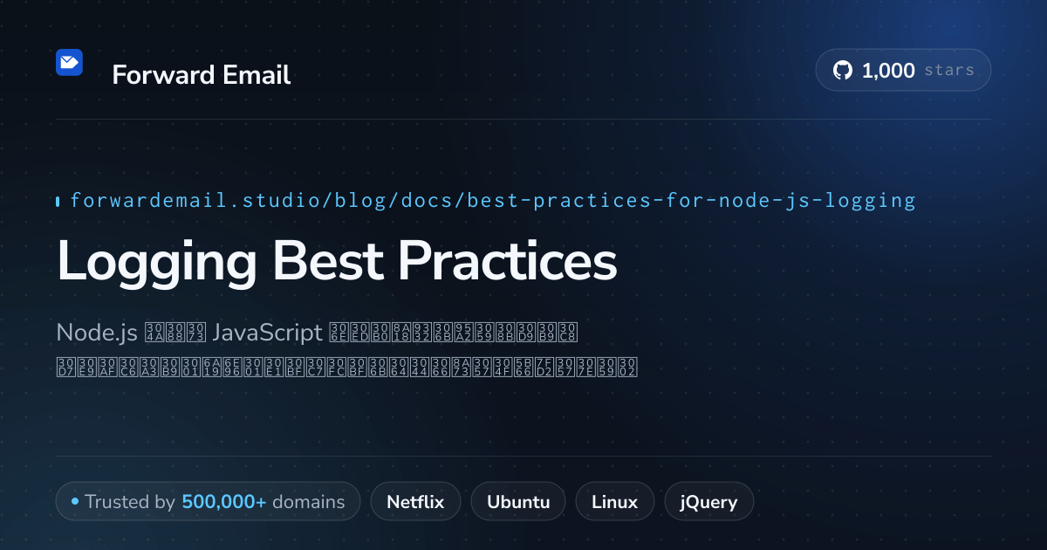The image size is (1047, 550).
Task: Select the jQuery pill
Action: (x=708, y=502)
